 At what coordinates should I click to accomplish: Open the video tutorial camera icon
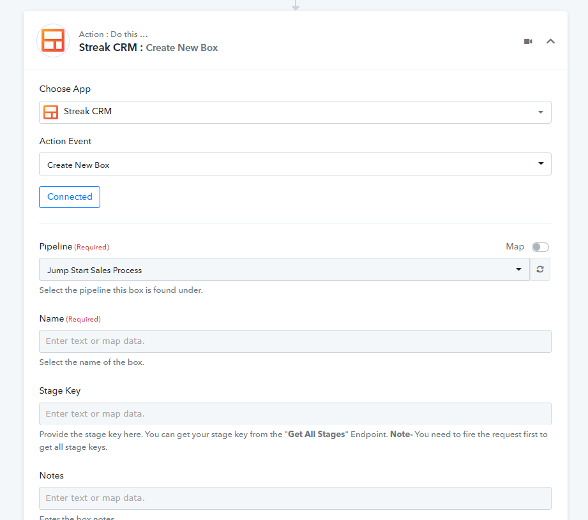pyautogui.click(x=528, y=41)
